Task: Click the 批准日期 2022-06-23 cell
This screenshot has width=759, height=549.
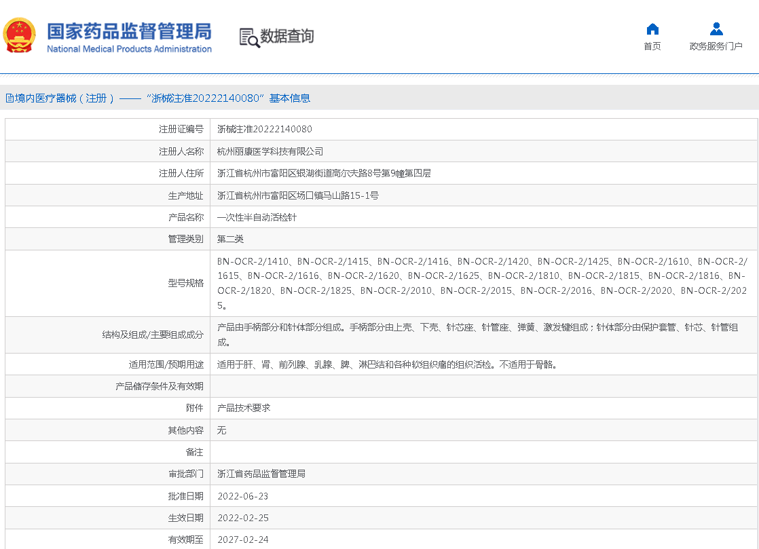Action: 244,495
